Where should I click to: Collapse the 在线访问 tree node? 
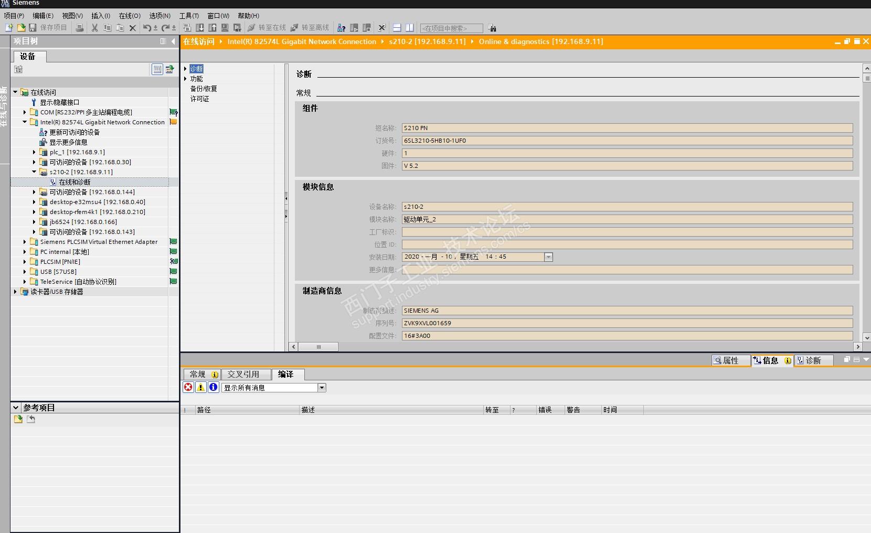point(15,92)
